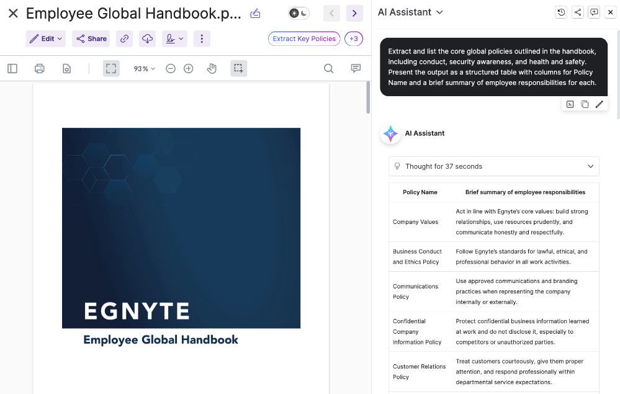This screenshot has width=620, height=394.
Task: Zoom out with the minus icon
Action: (x=171, y=69)
